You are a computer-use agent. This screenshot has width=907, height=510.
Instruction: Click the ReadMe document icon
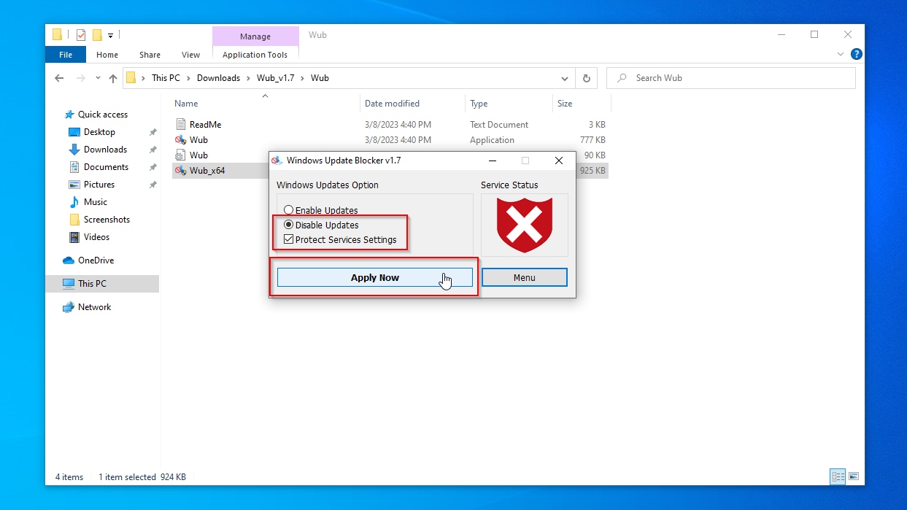point(181,125)
